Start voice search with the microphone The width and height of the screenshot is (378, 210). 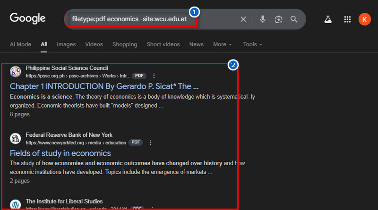click(263, 19)
